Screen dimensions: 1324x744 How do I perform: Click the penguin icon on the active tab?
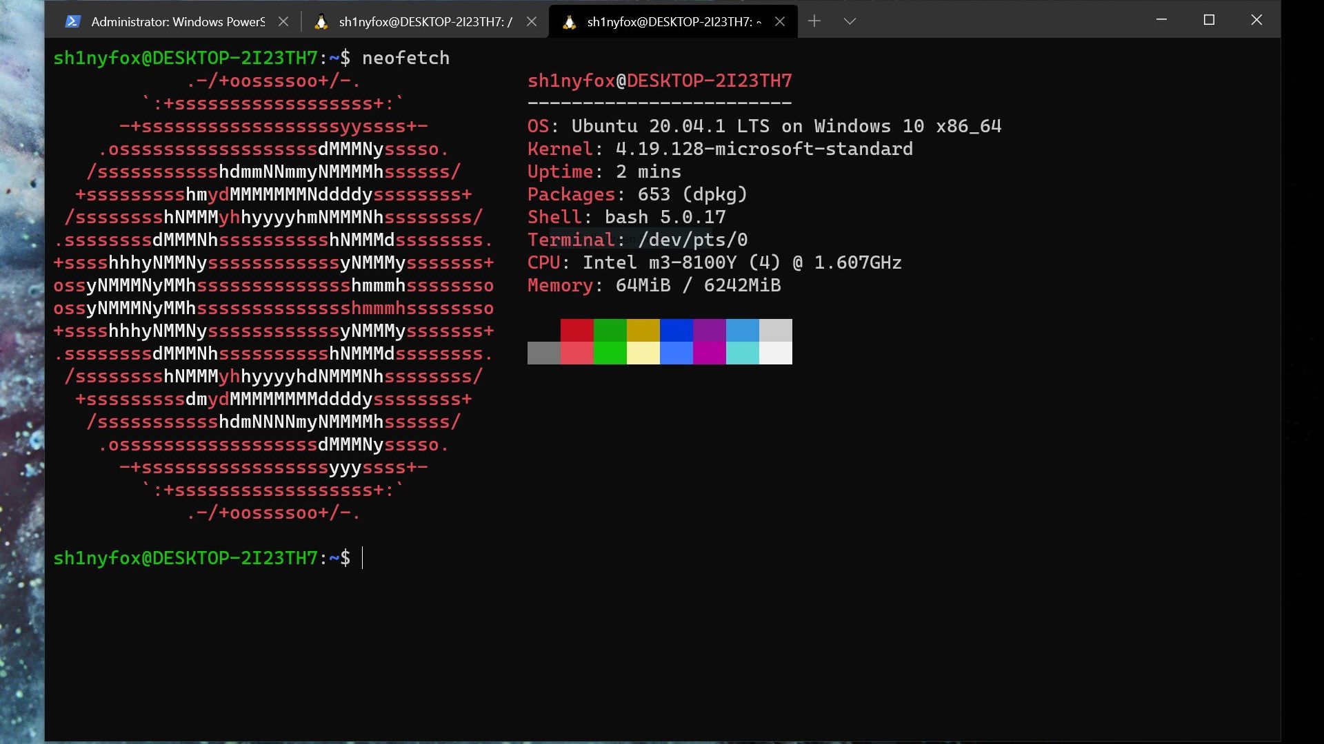569,22
